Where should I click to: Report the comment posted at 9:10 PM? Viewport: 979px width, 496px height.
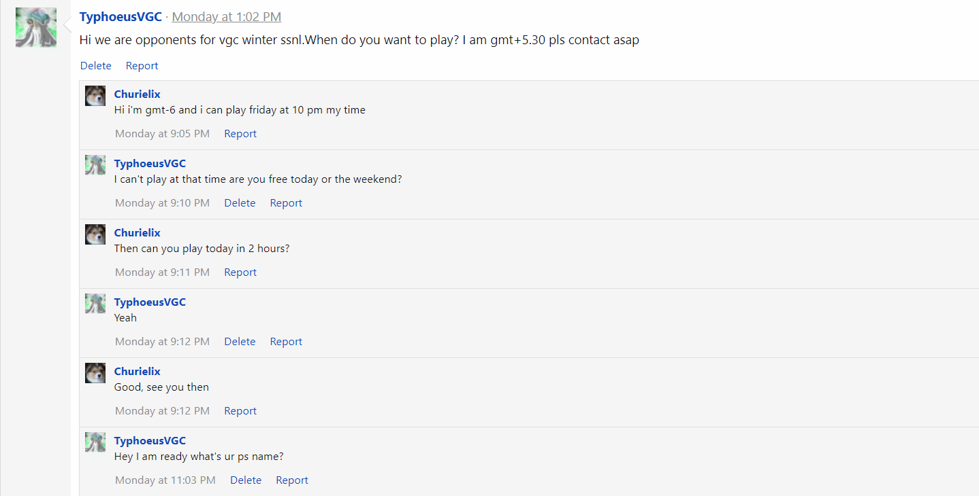[x=286, y=203]
